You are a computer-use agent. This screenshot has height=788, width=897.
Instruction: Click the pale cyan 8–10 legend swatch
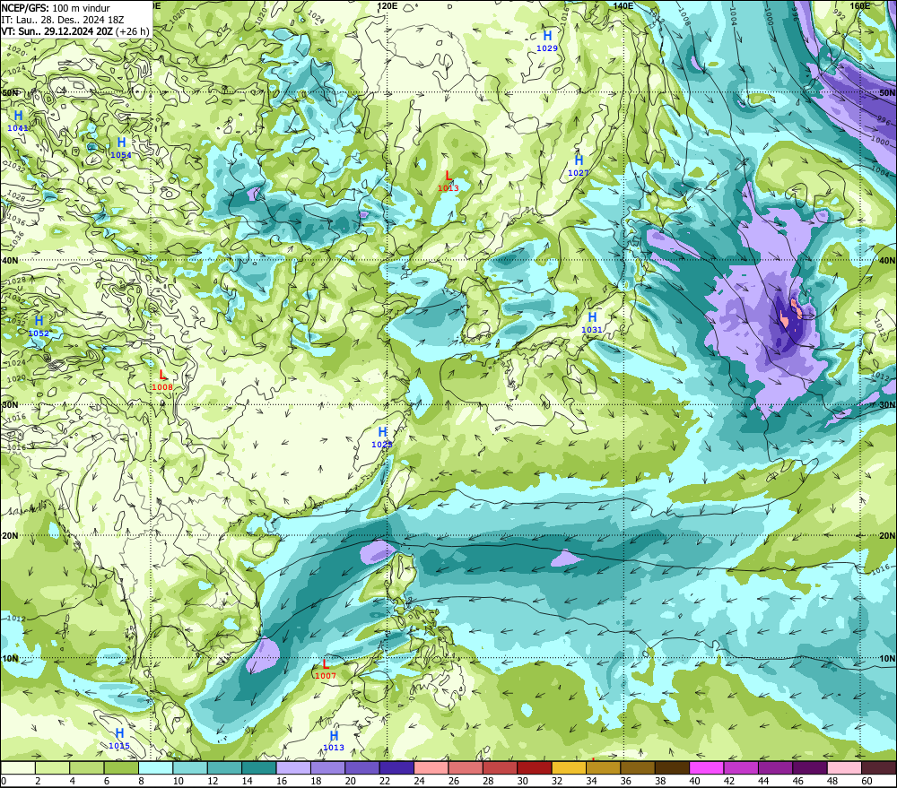[156, 767]
